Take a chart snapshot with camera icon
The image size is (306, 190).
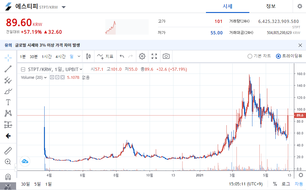pos(166,57)
